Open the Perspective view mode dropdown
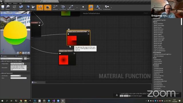This screenshot has height=103, width=183. tap(8, 13)
